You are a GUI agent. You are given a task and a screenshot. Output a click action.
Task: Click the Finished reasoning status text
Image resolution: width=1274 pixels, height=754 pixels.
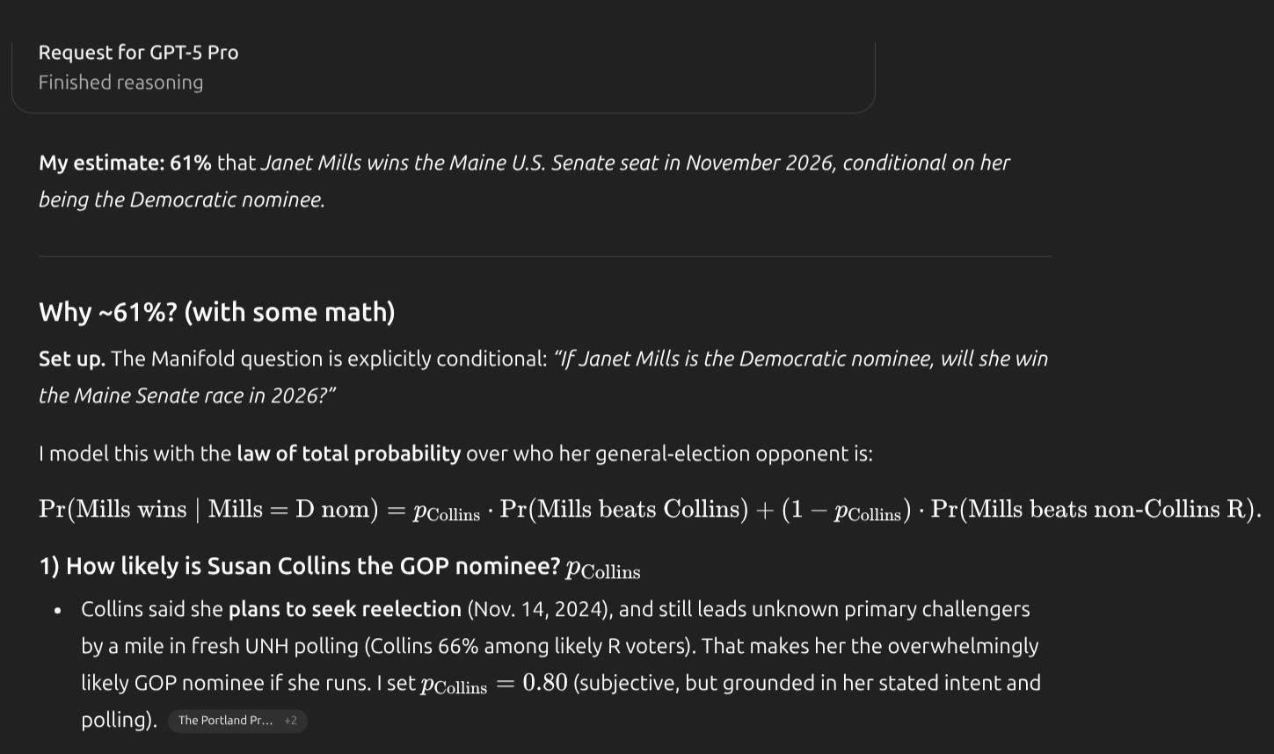120,83
